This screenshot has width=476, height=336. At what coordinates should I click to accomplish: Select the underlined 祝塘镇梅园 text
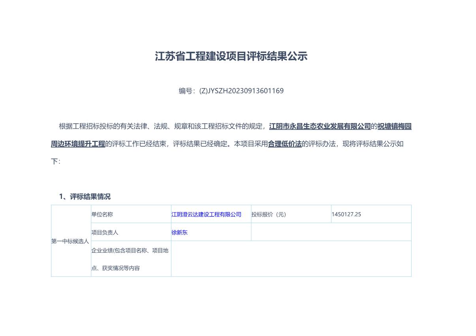(x=395, y=127)
